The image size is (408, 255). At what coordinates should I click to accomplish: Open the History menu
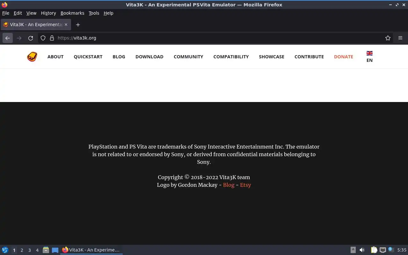(48, 13)
